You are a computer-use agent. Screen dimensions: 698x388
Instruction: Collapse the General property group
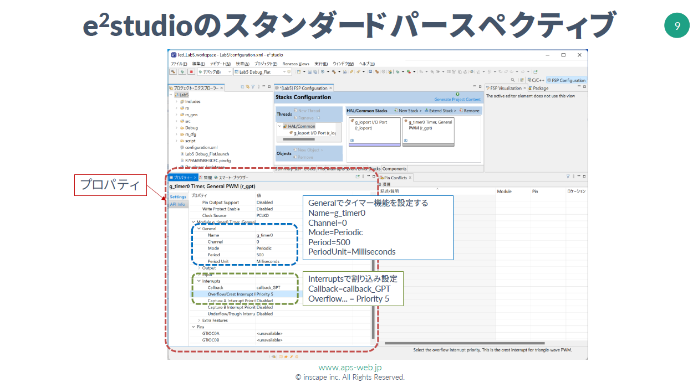pos(198,229)
